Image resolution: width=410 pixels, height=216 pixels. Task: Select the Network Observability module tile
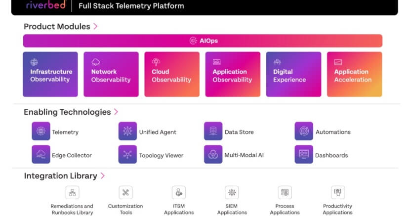(x=111, y=74)
